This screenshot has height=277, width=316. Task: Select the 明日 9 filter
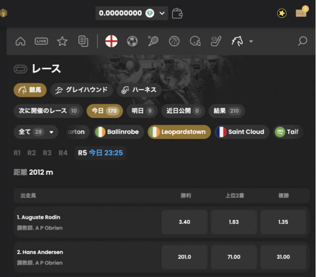pos(142,111)
